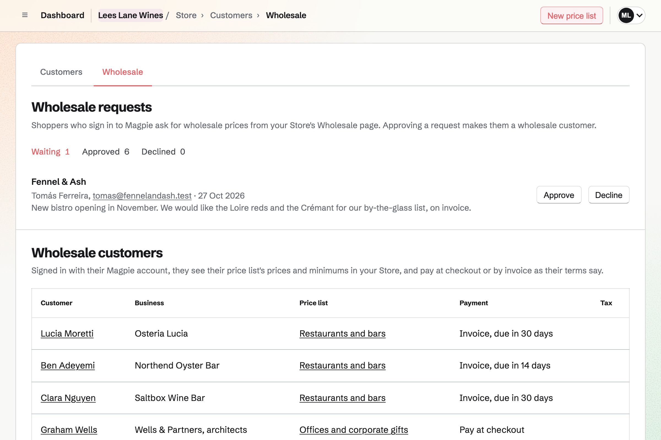Viewport: 661px width, 440px height.
Task: Click the Payment column header
Action: (x=473, y=303)
